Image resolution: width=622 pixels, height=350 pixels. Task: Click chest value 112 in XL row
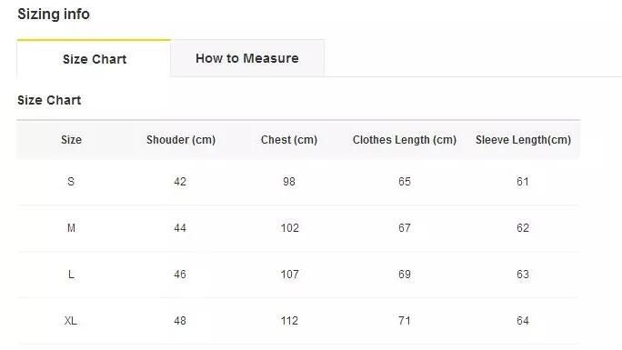click(289, 321)
